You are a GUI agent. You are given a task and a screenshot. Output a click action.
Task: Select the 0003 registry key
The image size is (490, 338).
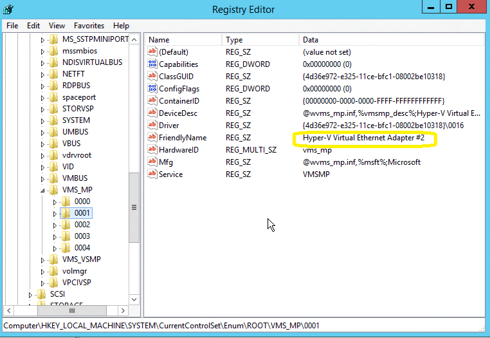click(x=82, y=236)
